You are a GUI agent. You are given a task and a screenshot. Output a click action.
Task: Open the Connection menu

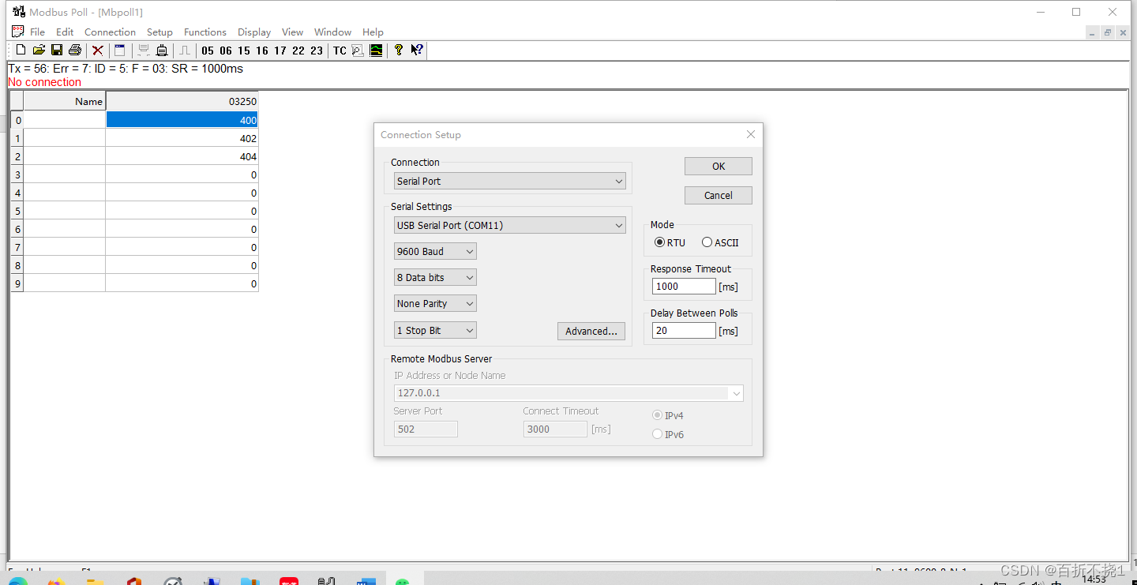click(x=110, y=32)
